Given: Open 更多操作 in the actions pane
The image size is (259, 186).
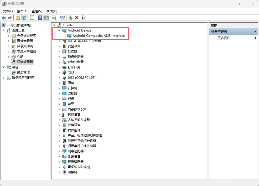Looking at the screenshot, I should (224, 38).
